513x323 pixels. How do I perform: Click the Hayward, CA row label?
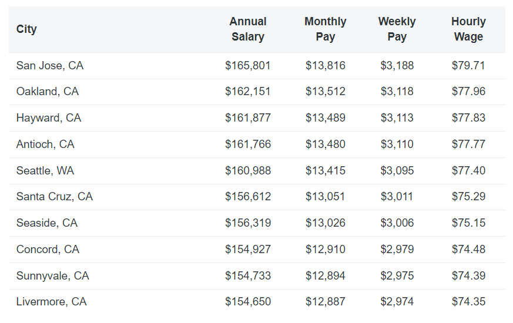pos(49,118)
